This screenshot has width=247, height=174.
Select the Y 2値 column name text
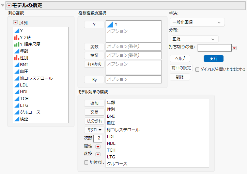tap(25, 38)
